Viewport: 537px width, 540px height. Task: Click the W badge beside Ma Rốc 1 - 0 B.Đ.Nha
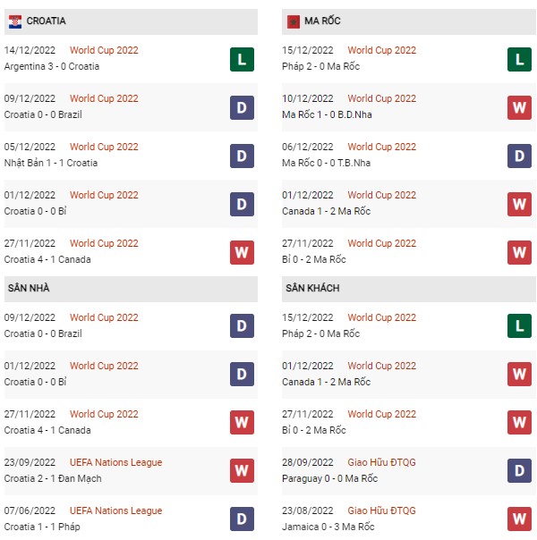(520, 107)
